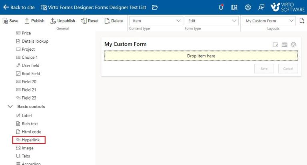Click the Publish toolbar button
Image resolution: width=307 pixels, height=165 pixels.
[x=34, y=21]
